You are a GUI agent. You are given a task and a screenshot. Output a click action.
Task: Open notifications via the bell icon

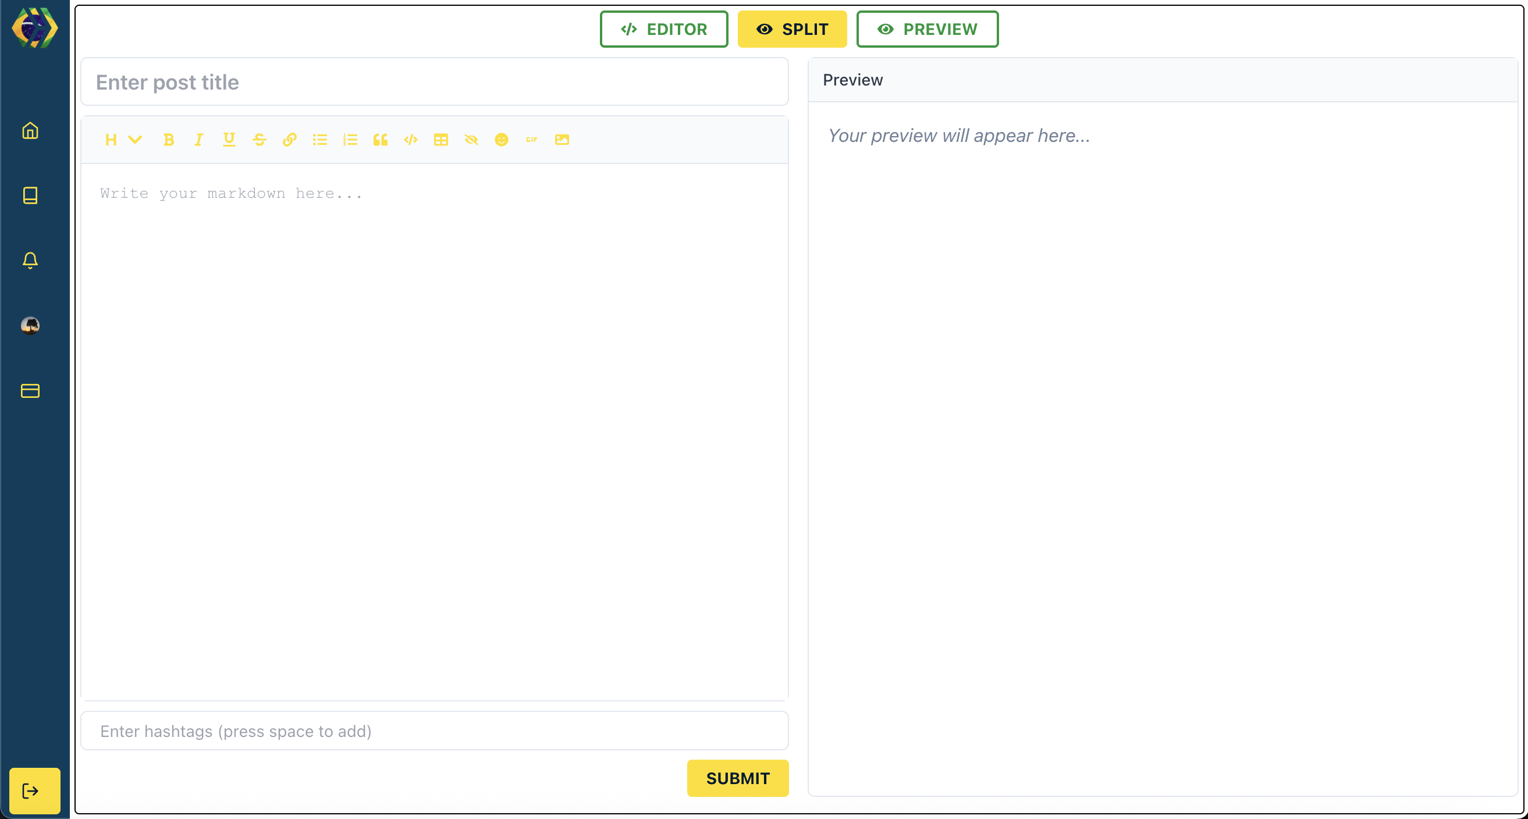coord(30,261)
